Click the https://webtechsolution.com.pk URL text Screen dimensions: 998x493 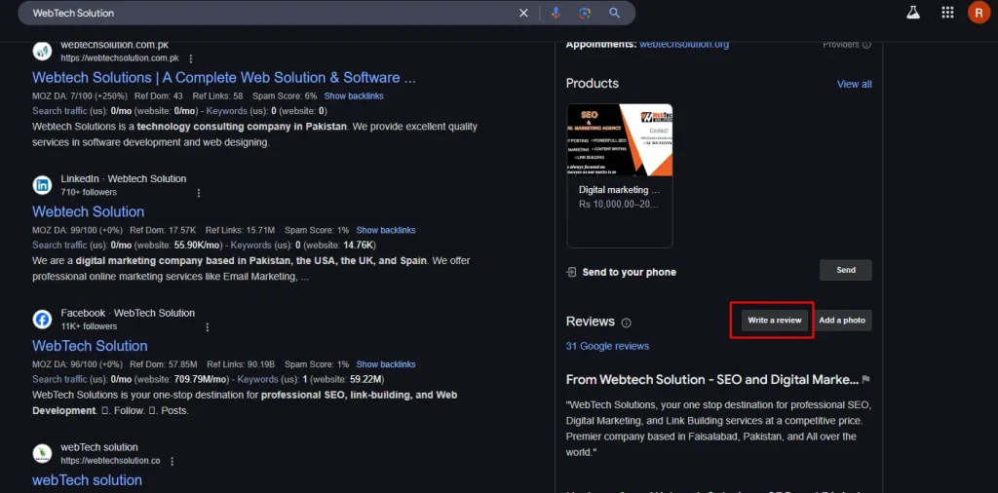pyautogui.click(x=120, y=57)
